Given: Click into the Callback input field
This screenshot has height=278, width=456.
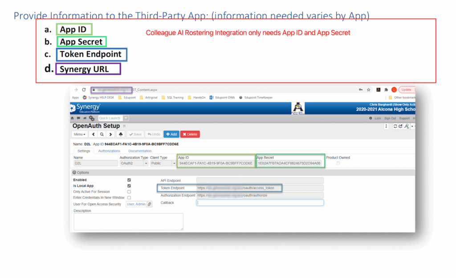Looking at the screenshot, I should [x=260, y=203].
